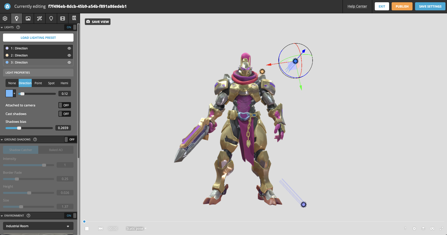Collapse the Lights section
Viewport: 447px width, 235px height.
2,27
